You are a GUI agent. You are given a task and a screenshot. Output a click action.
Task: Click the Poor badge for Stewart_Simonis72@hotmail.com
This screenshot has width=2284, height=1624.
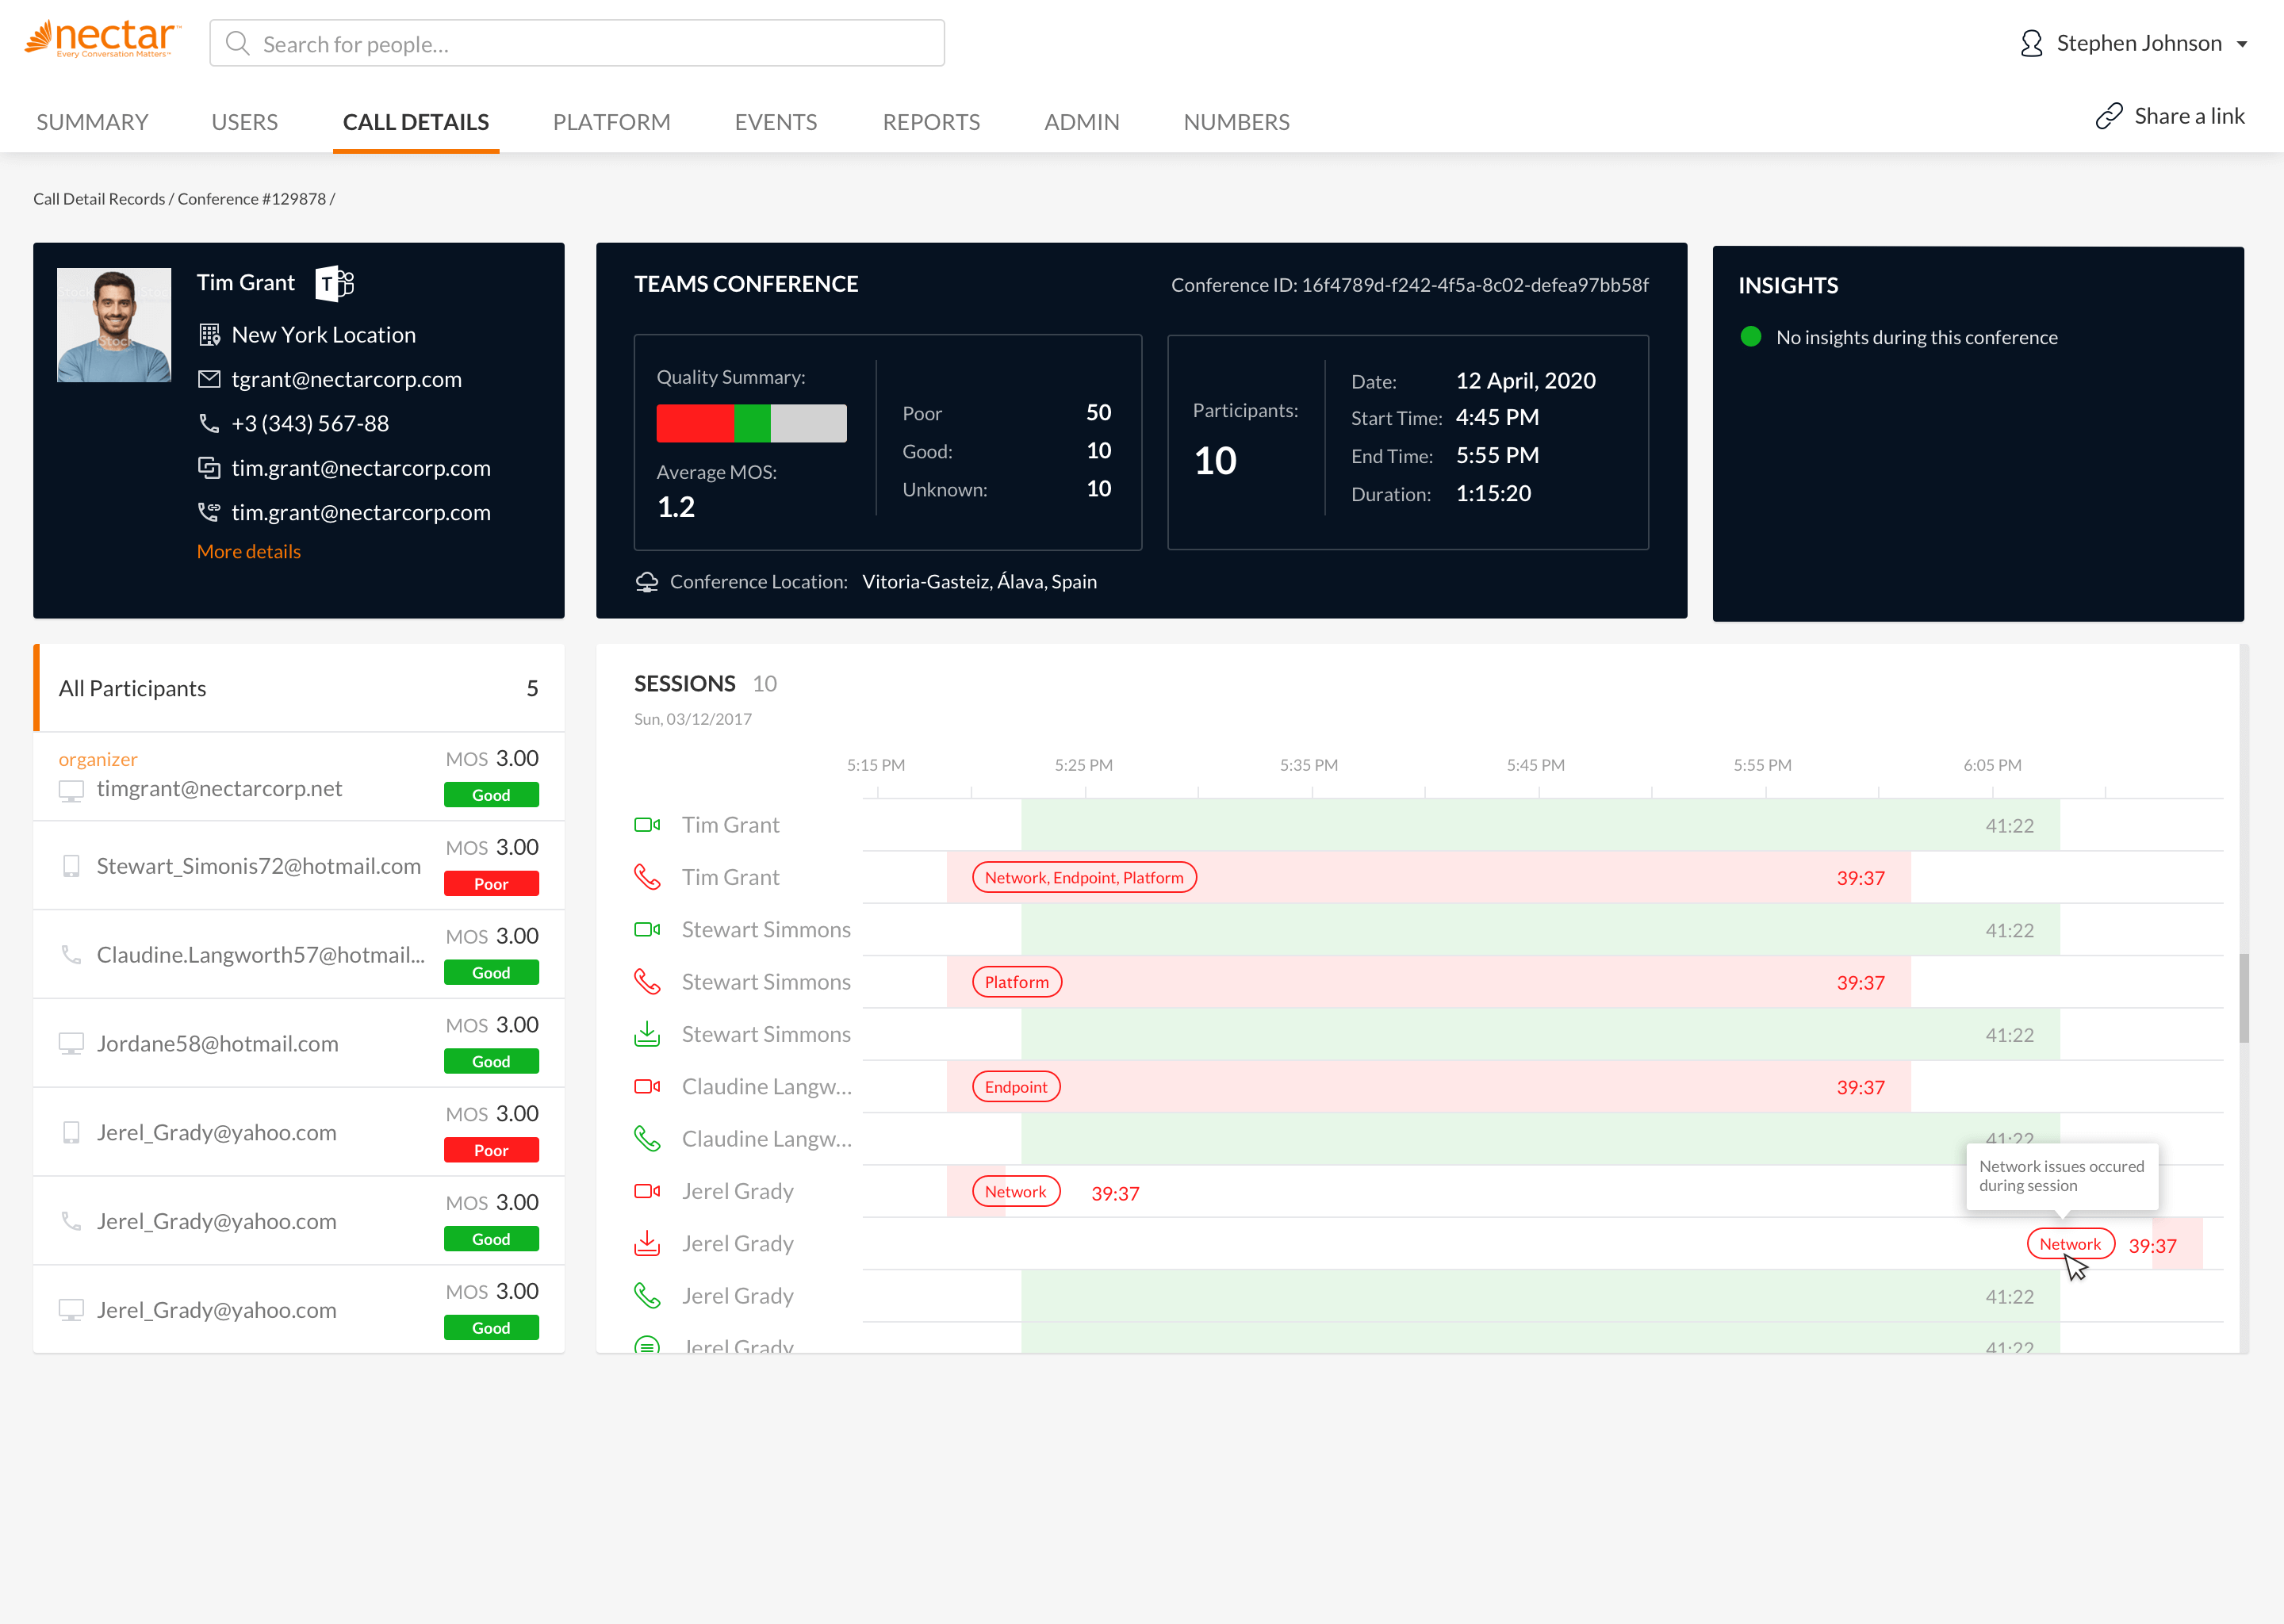(x=491, y=884)
